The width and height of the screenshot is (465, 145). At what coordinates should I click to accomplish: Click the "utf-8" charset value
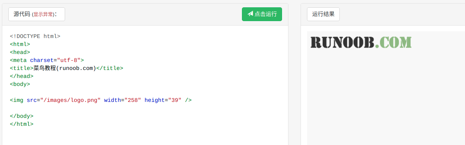[x=69, y=60]
